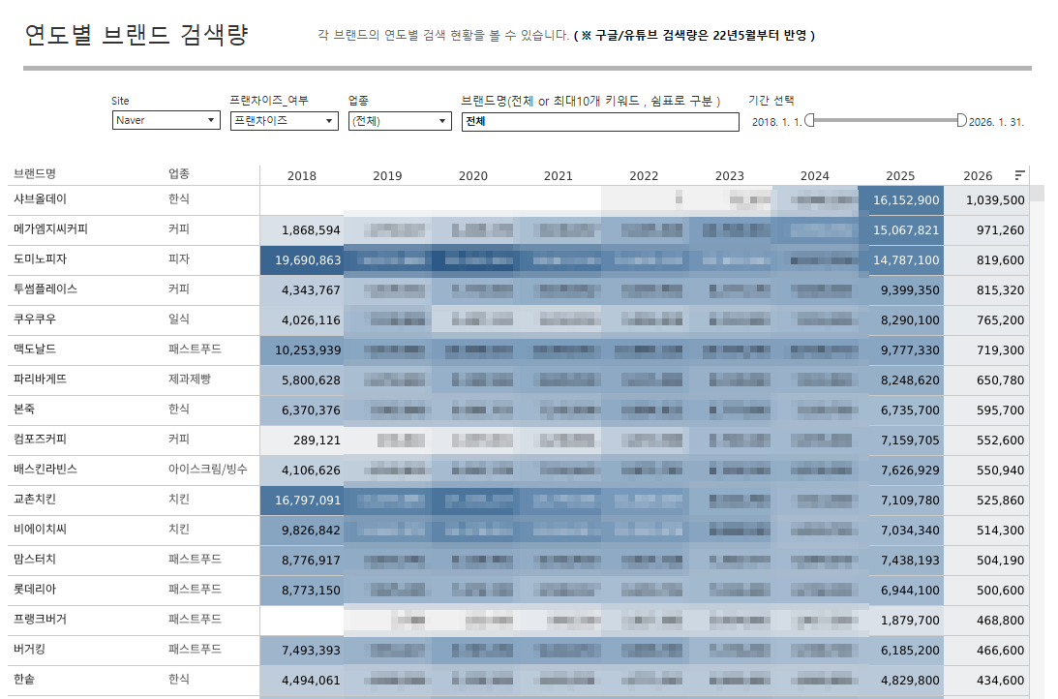Open the 업종 filter dropdown showing (전체)
This screenshot has height=699, width=1058.
point(399,121)
